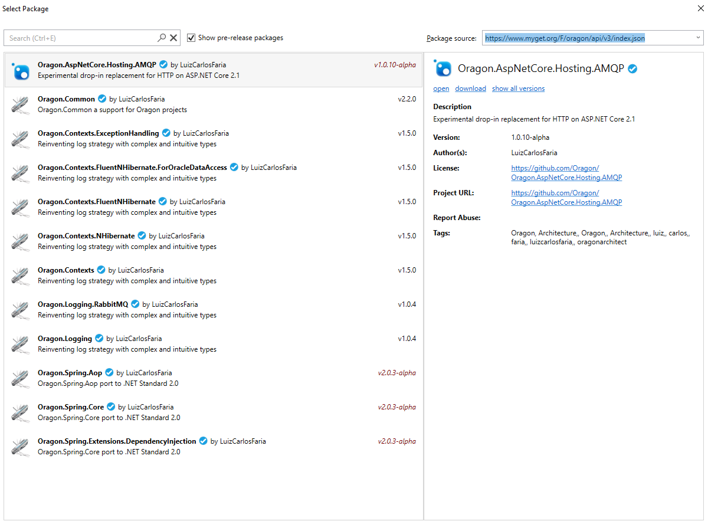This screenshot has width=708, height=531.
Task: Click verified badge in details panel title
Action: [632, 69]
